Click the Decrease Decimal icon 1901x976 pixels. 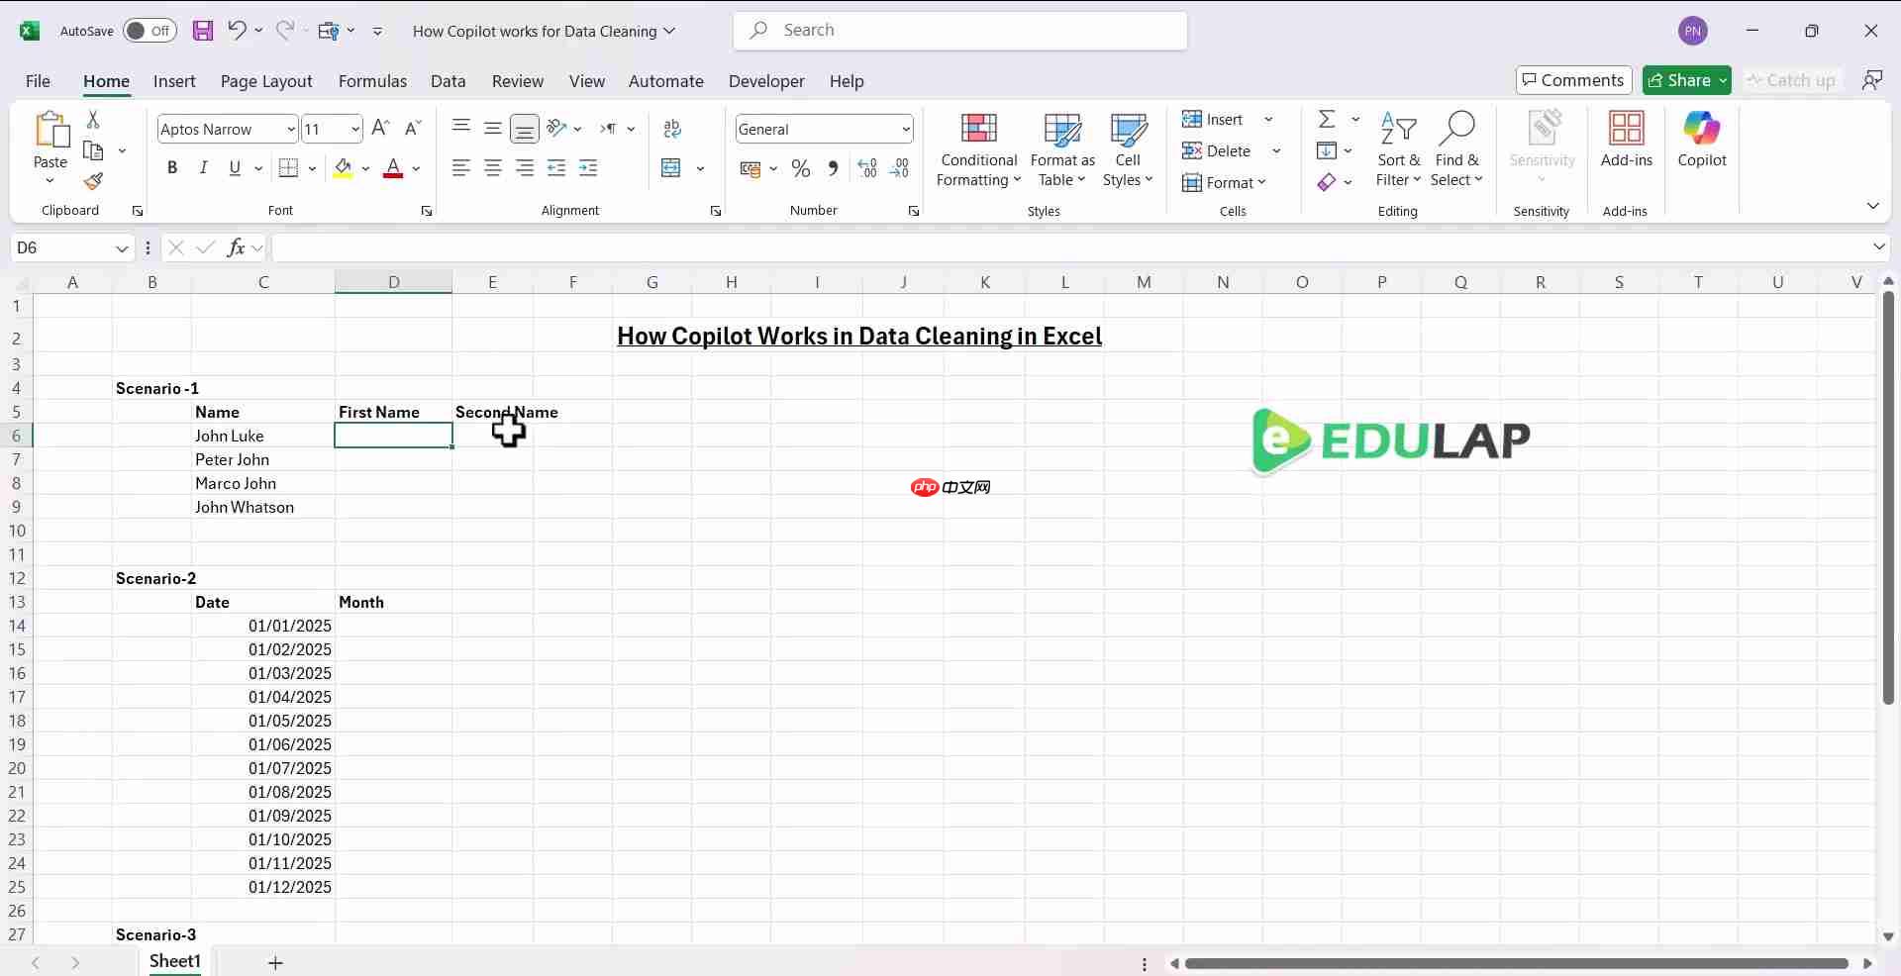point(899,169)
